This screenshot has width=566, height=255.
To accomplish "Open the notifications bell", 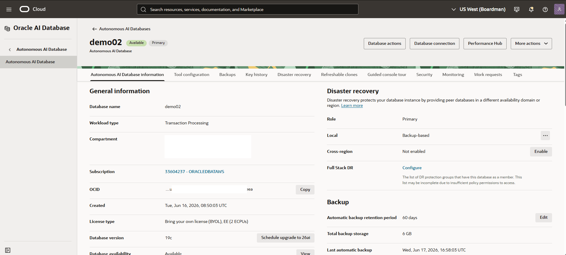I will point(531,9).
